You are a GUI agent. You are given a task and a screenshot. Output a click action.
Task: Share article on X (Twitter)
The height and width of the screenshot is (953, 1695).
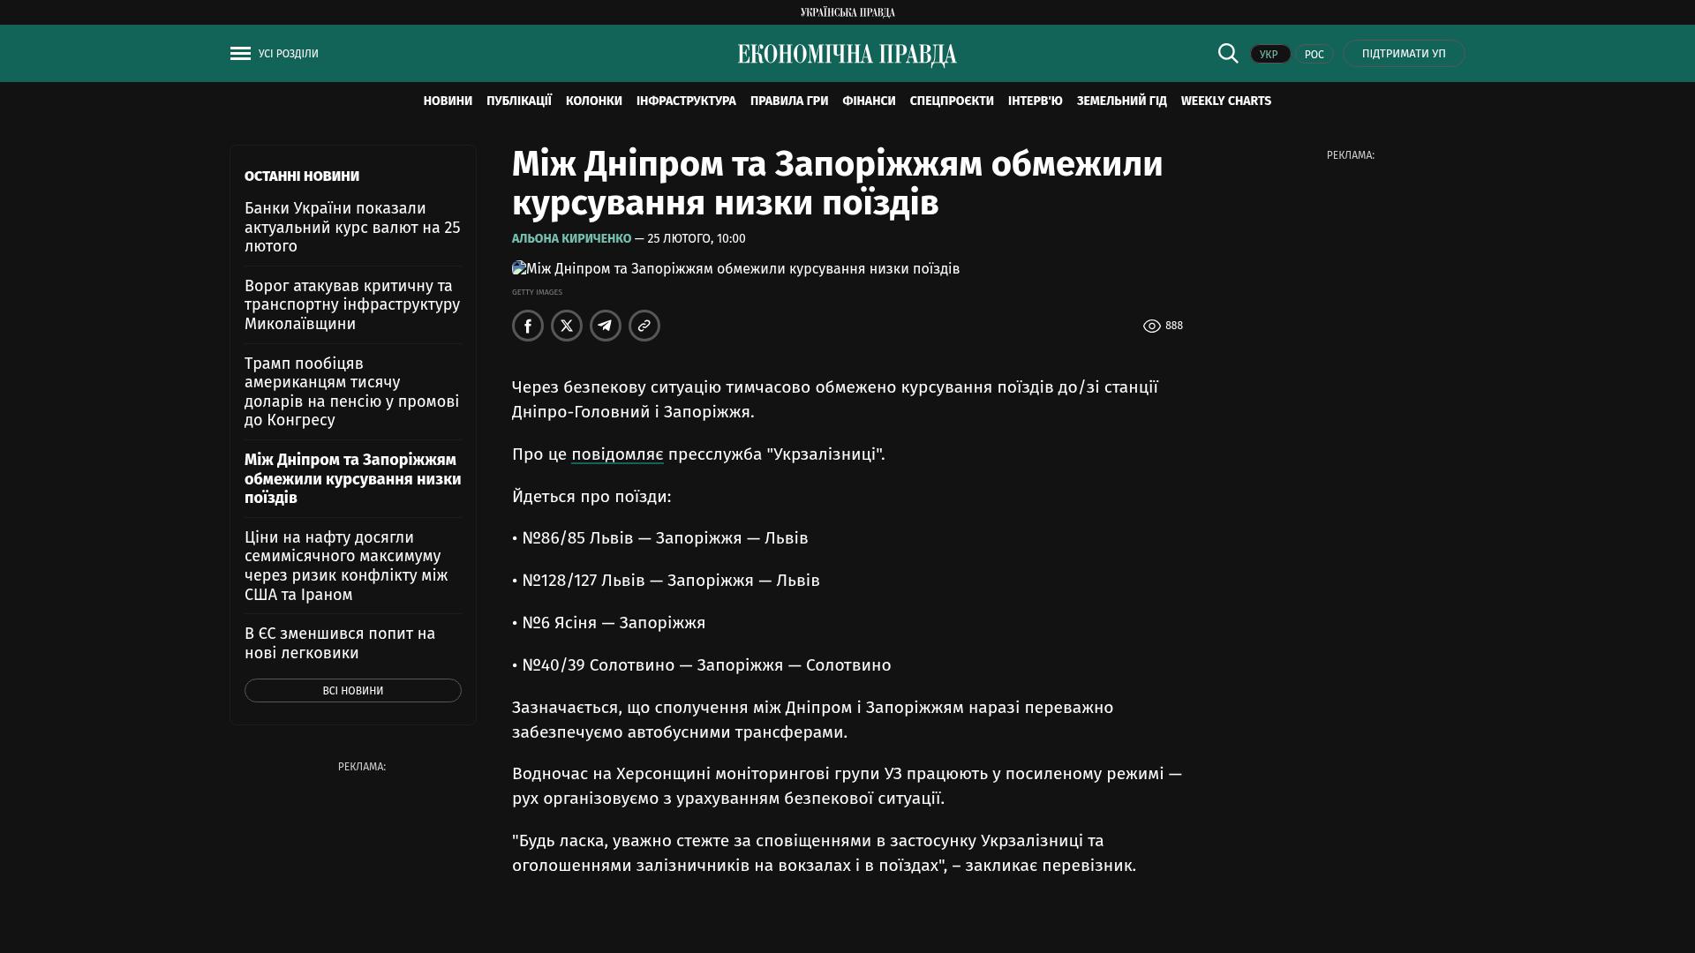[x=567, y=326]
